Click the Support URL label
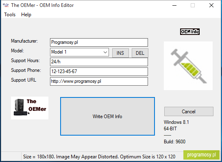 (x=24, y=80)
